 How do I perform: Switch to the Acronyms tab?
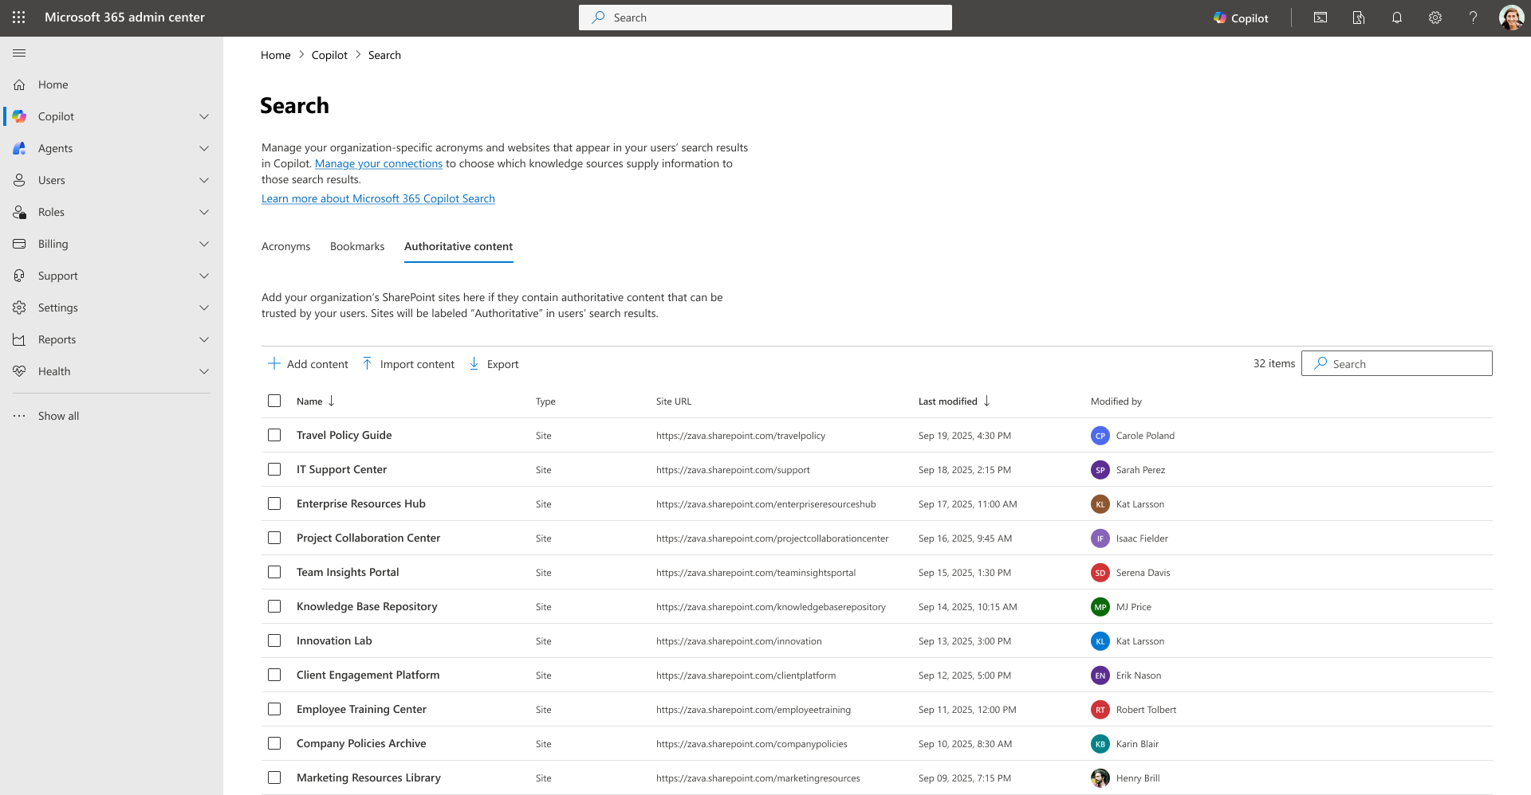coord(285,247)
